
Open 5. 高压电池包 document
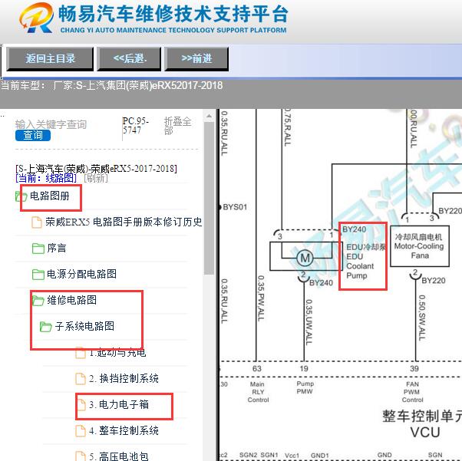tap(119, 456)
